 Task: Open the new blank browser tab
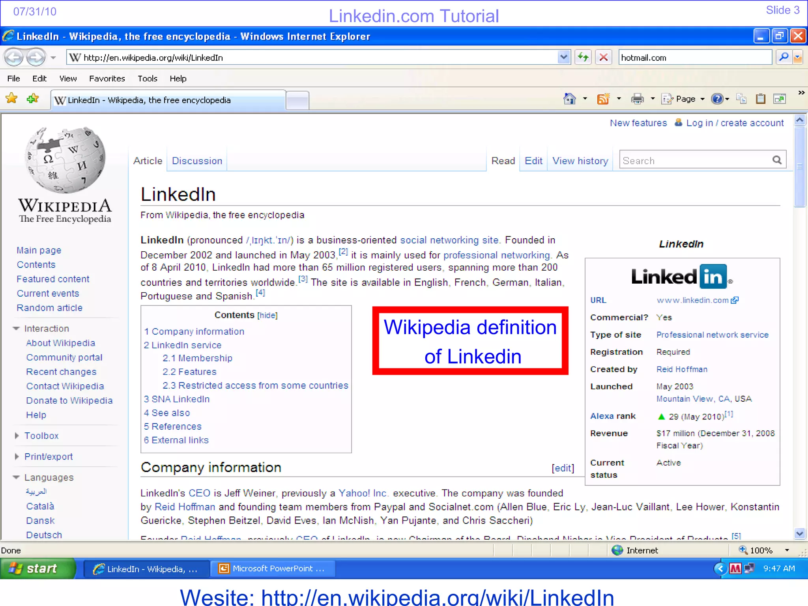tap(297, 101)
